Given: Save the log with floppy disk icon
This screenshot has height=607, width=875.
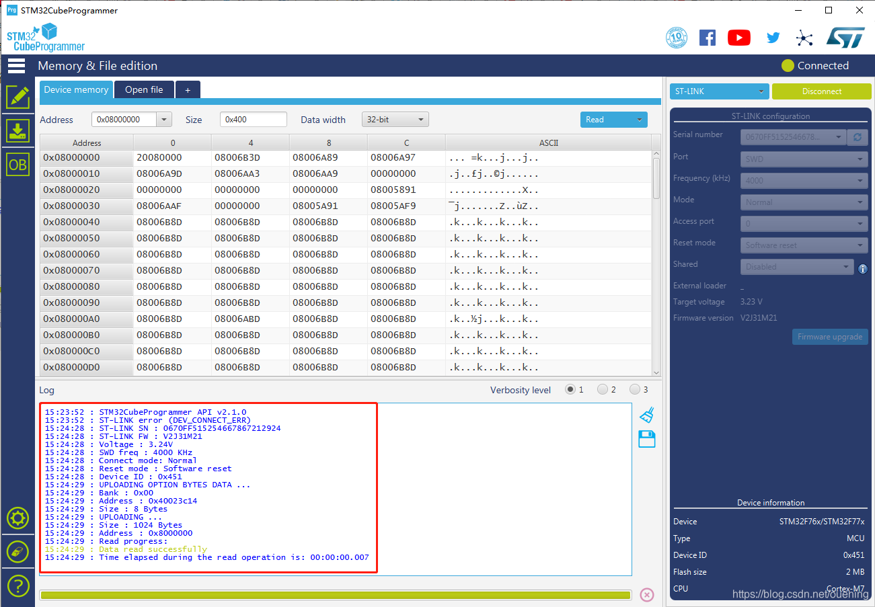Looking at the screenshot, I should pos(646,439).
